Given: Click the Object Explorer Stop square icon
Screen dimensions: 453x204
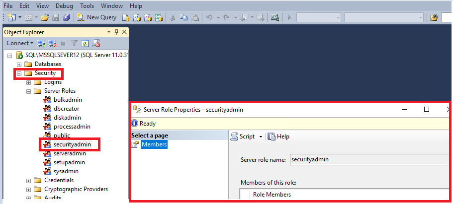Looking at the screenshot, I should point(63,44).
